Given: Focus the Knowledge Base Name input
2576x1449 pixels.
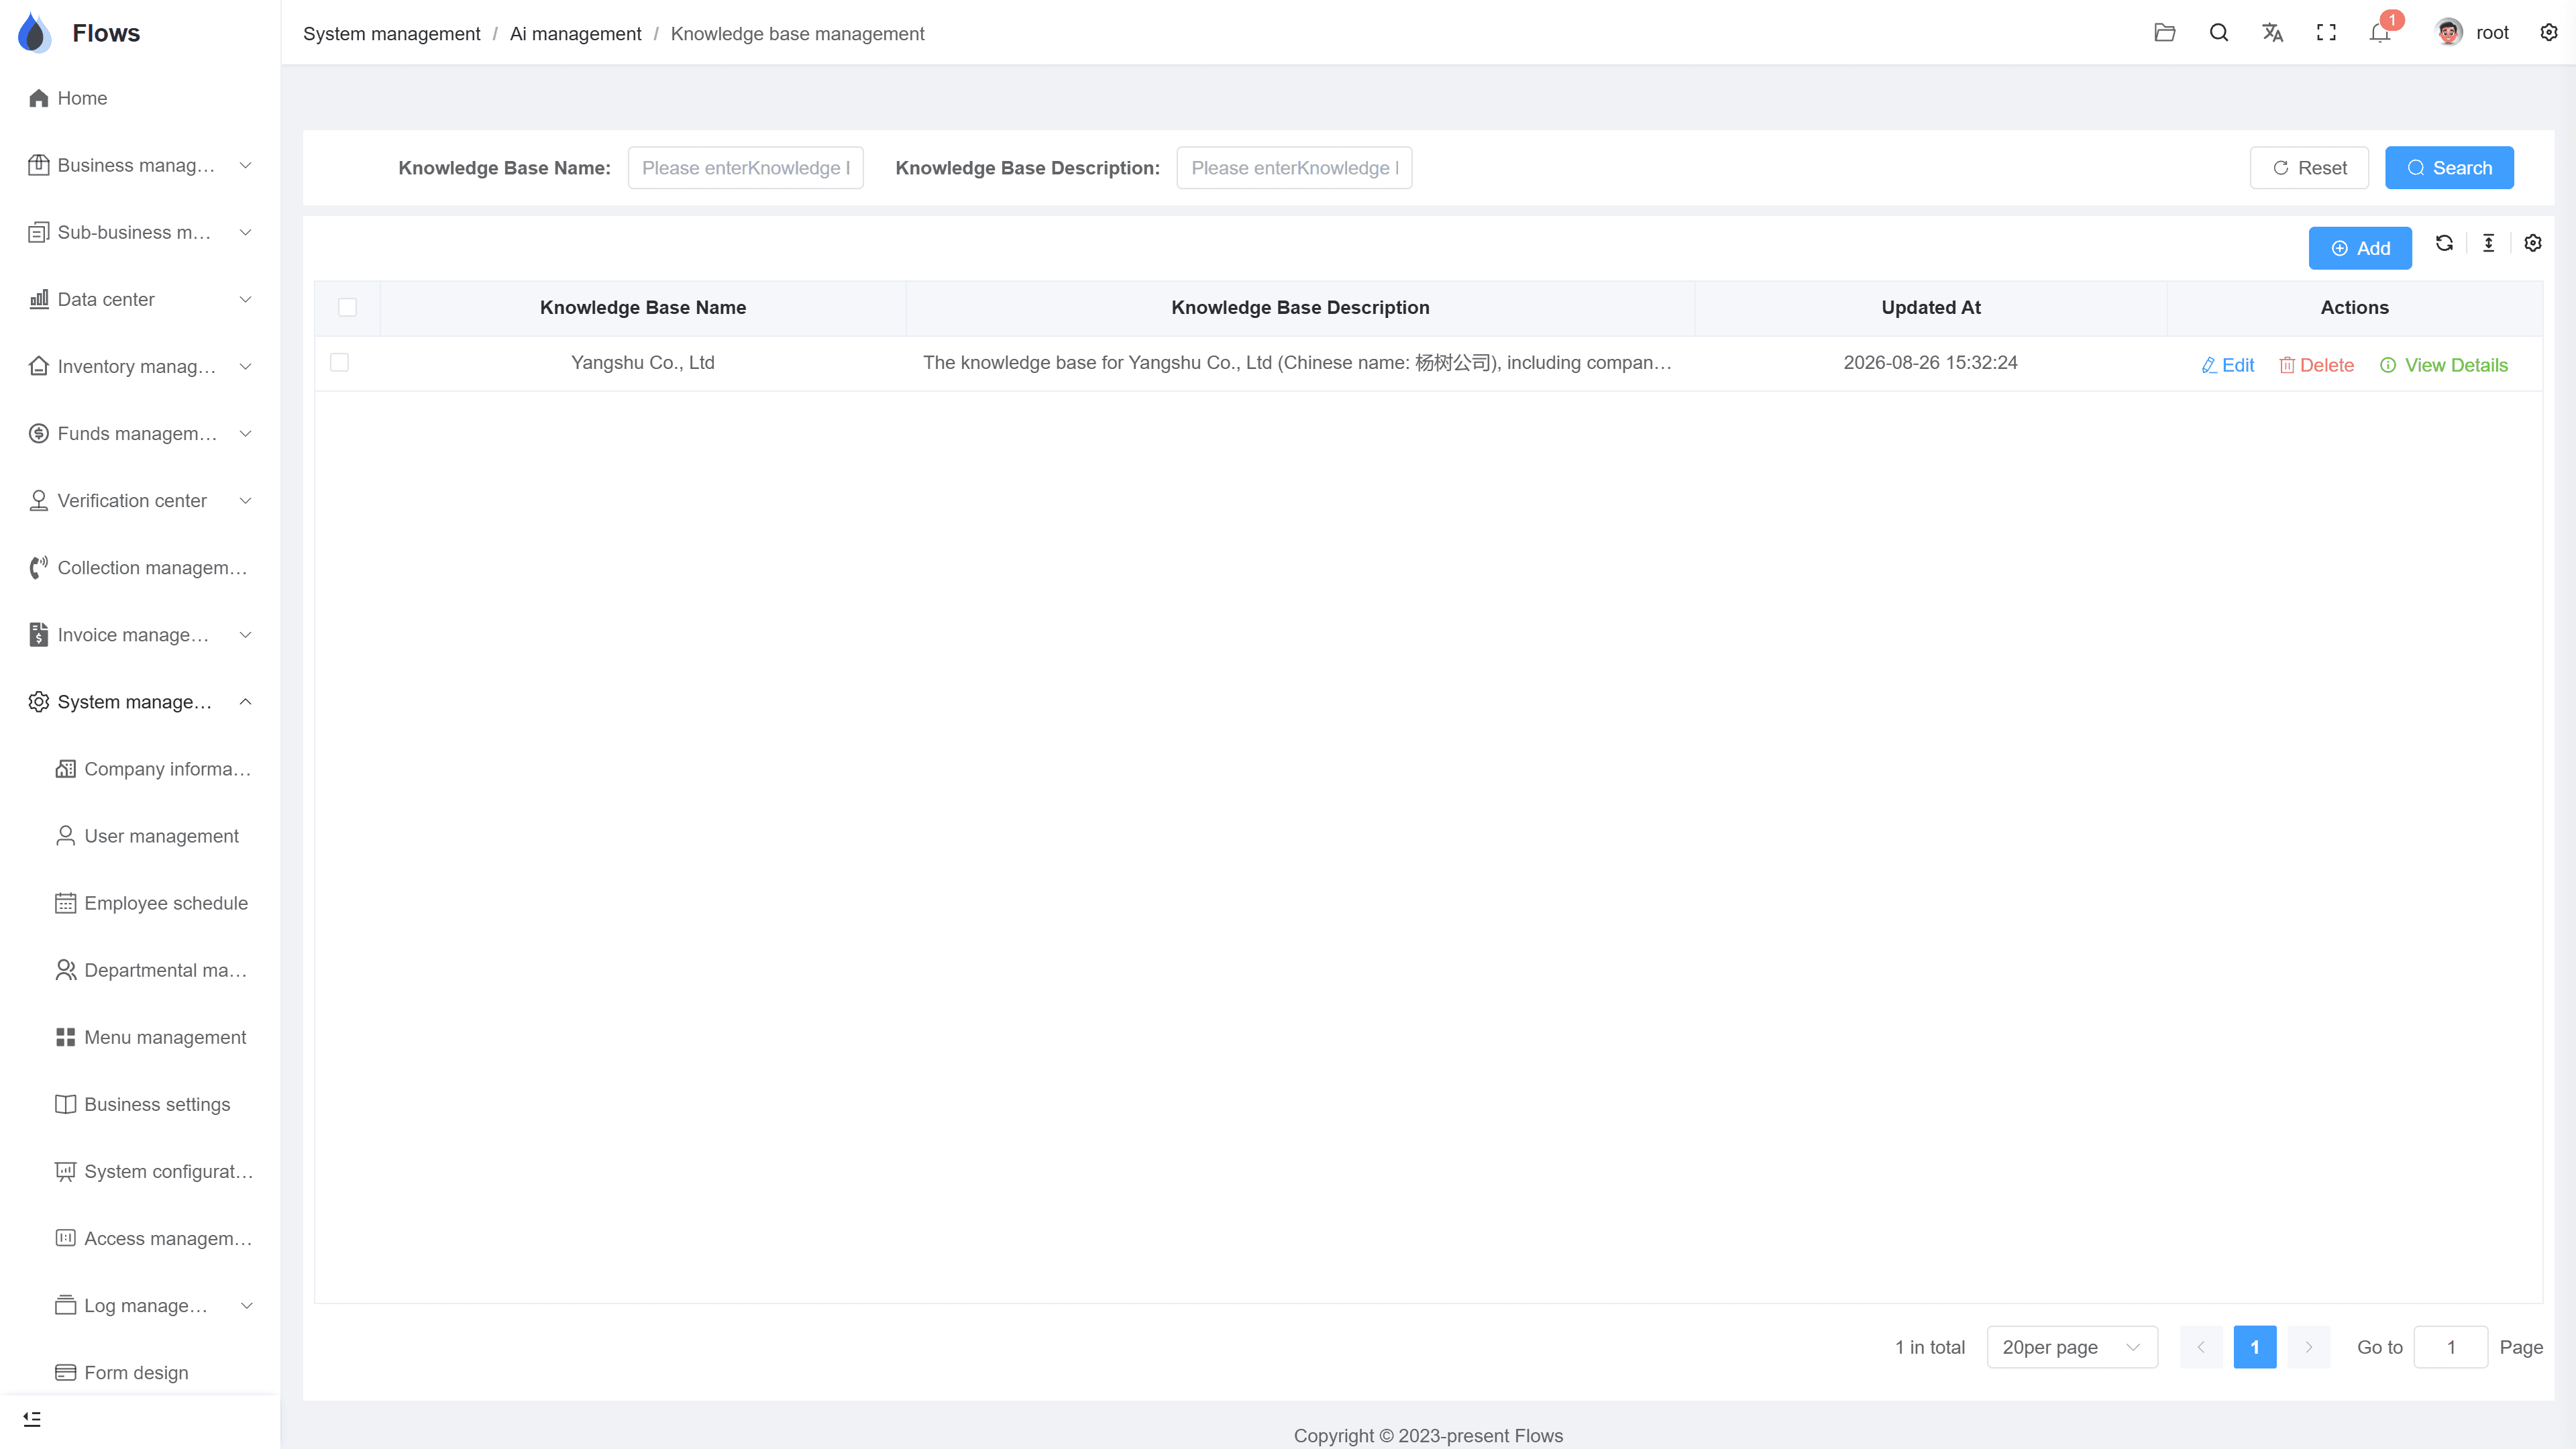Looking at the screenshot, I should tap(746, 168).
